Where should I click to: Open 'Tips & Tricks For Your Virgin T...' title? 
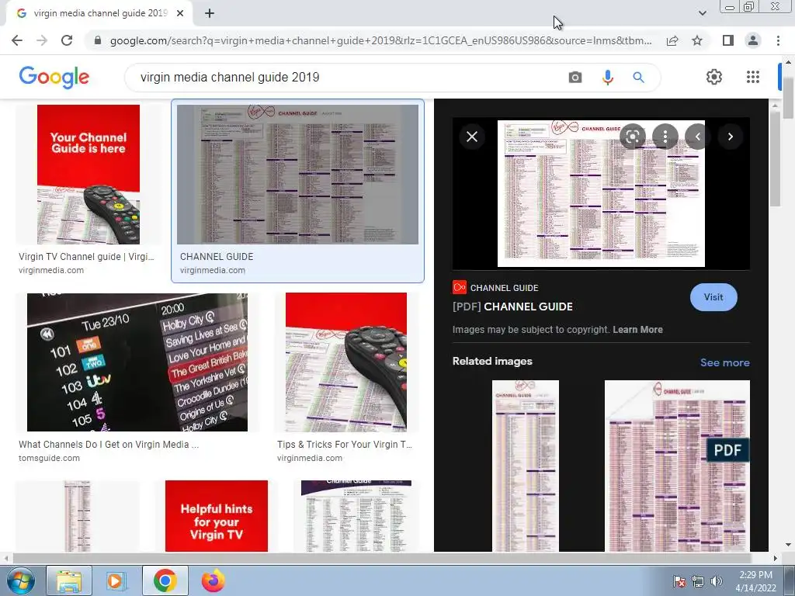(344, 445)
